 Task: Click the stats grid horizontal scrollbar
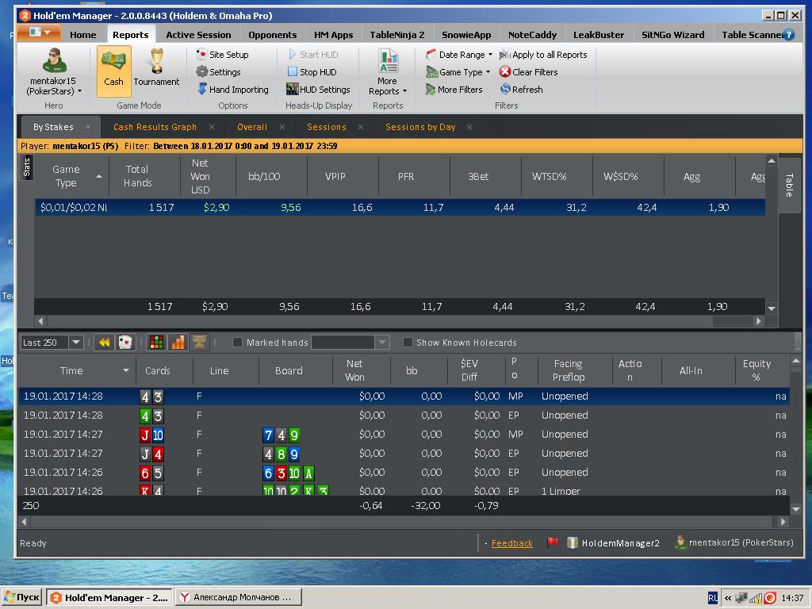tap(400, 321)
